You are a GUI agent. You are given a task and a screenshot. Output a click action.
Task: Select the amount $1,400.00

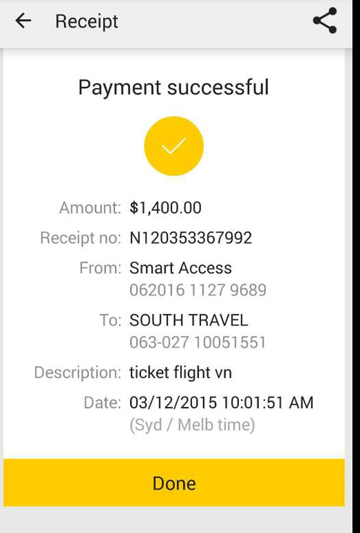point(166,208)
